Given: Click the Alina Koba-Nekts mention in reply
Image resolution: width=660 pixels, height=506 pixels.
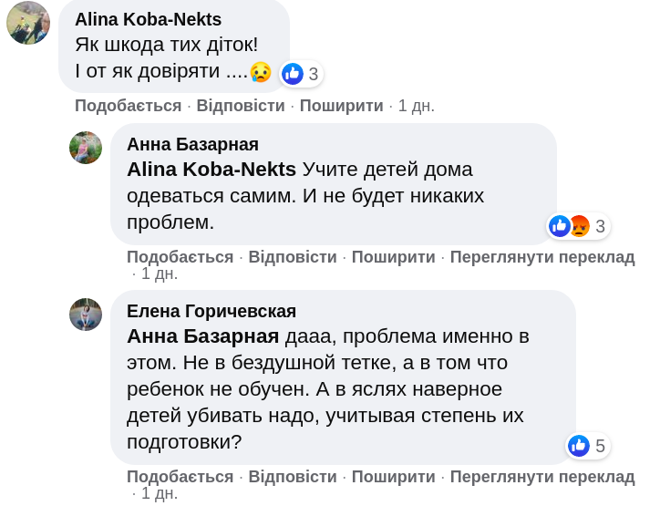Looking at the screenshot, I should tap(211, 169).
